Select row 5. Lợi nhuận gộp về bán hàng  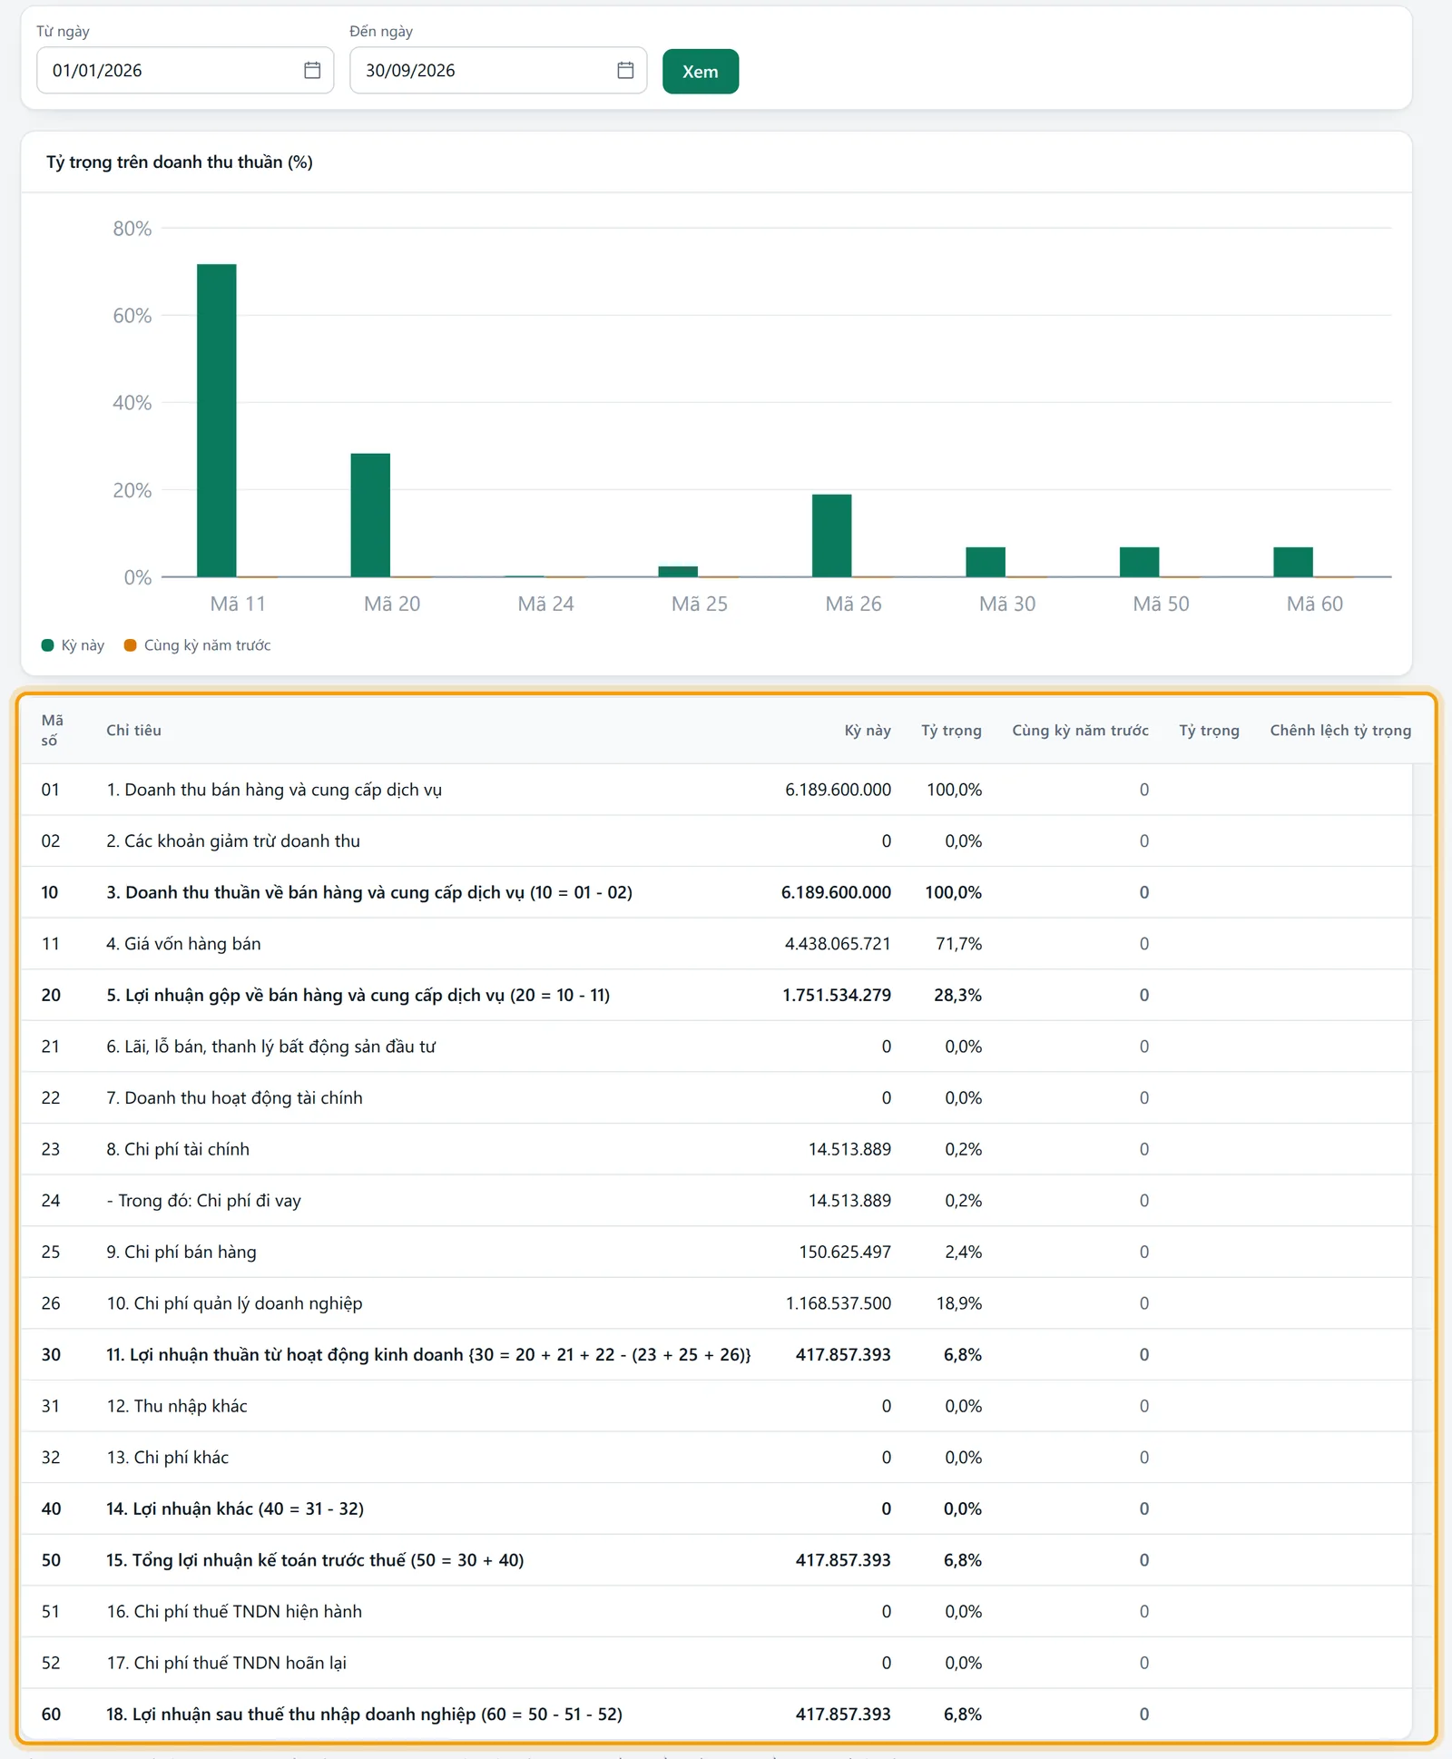pyautogui.click(x=717, y=996)
